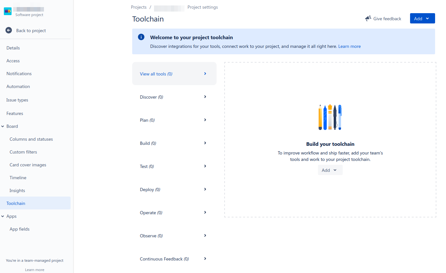This screenshot has width=446, height=273.
Task: Click Learn more about team-managed projects
Action: pyautogui.click(x=35, y=270)
